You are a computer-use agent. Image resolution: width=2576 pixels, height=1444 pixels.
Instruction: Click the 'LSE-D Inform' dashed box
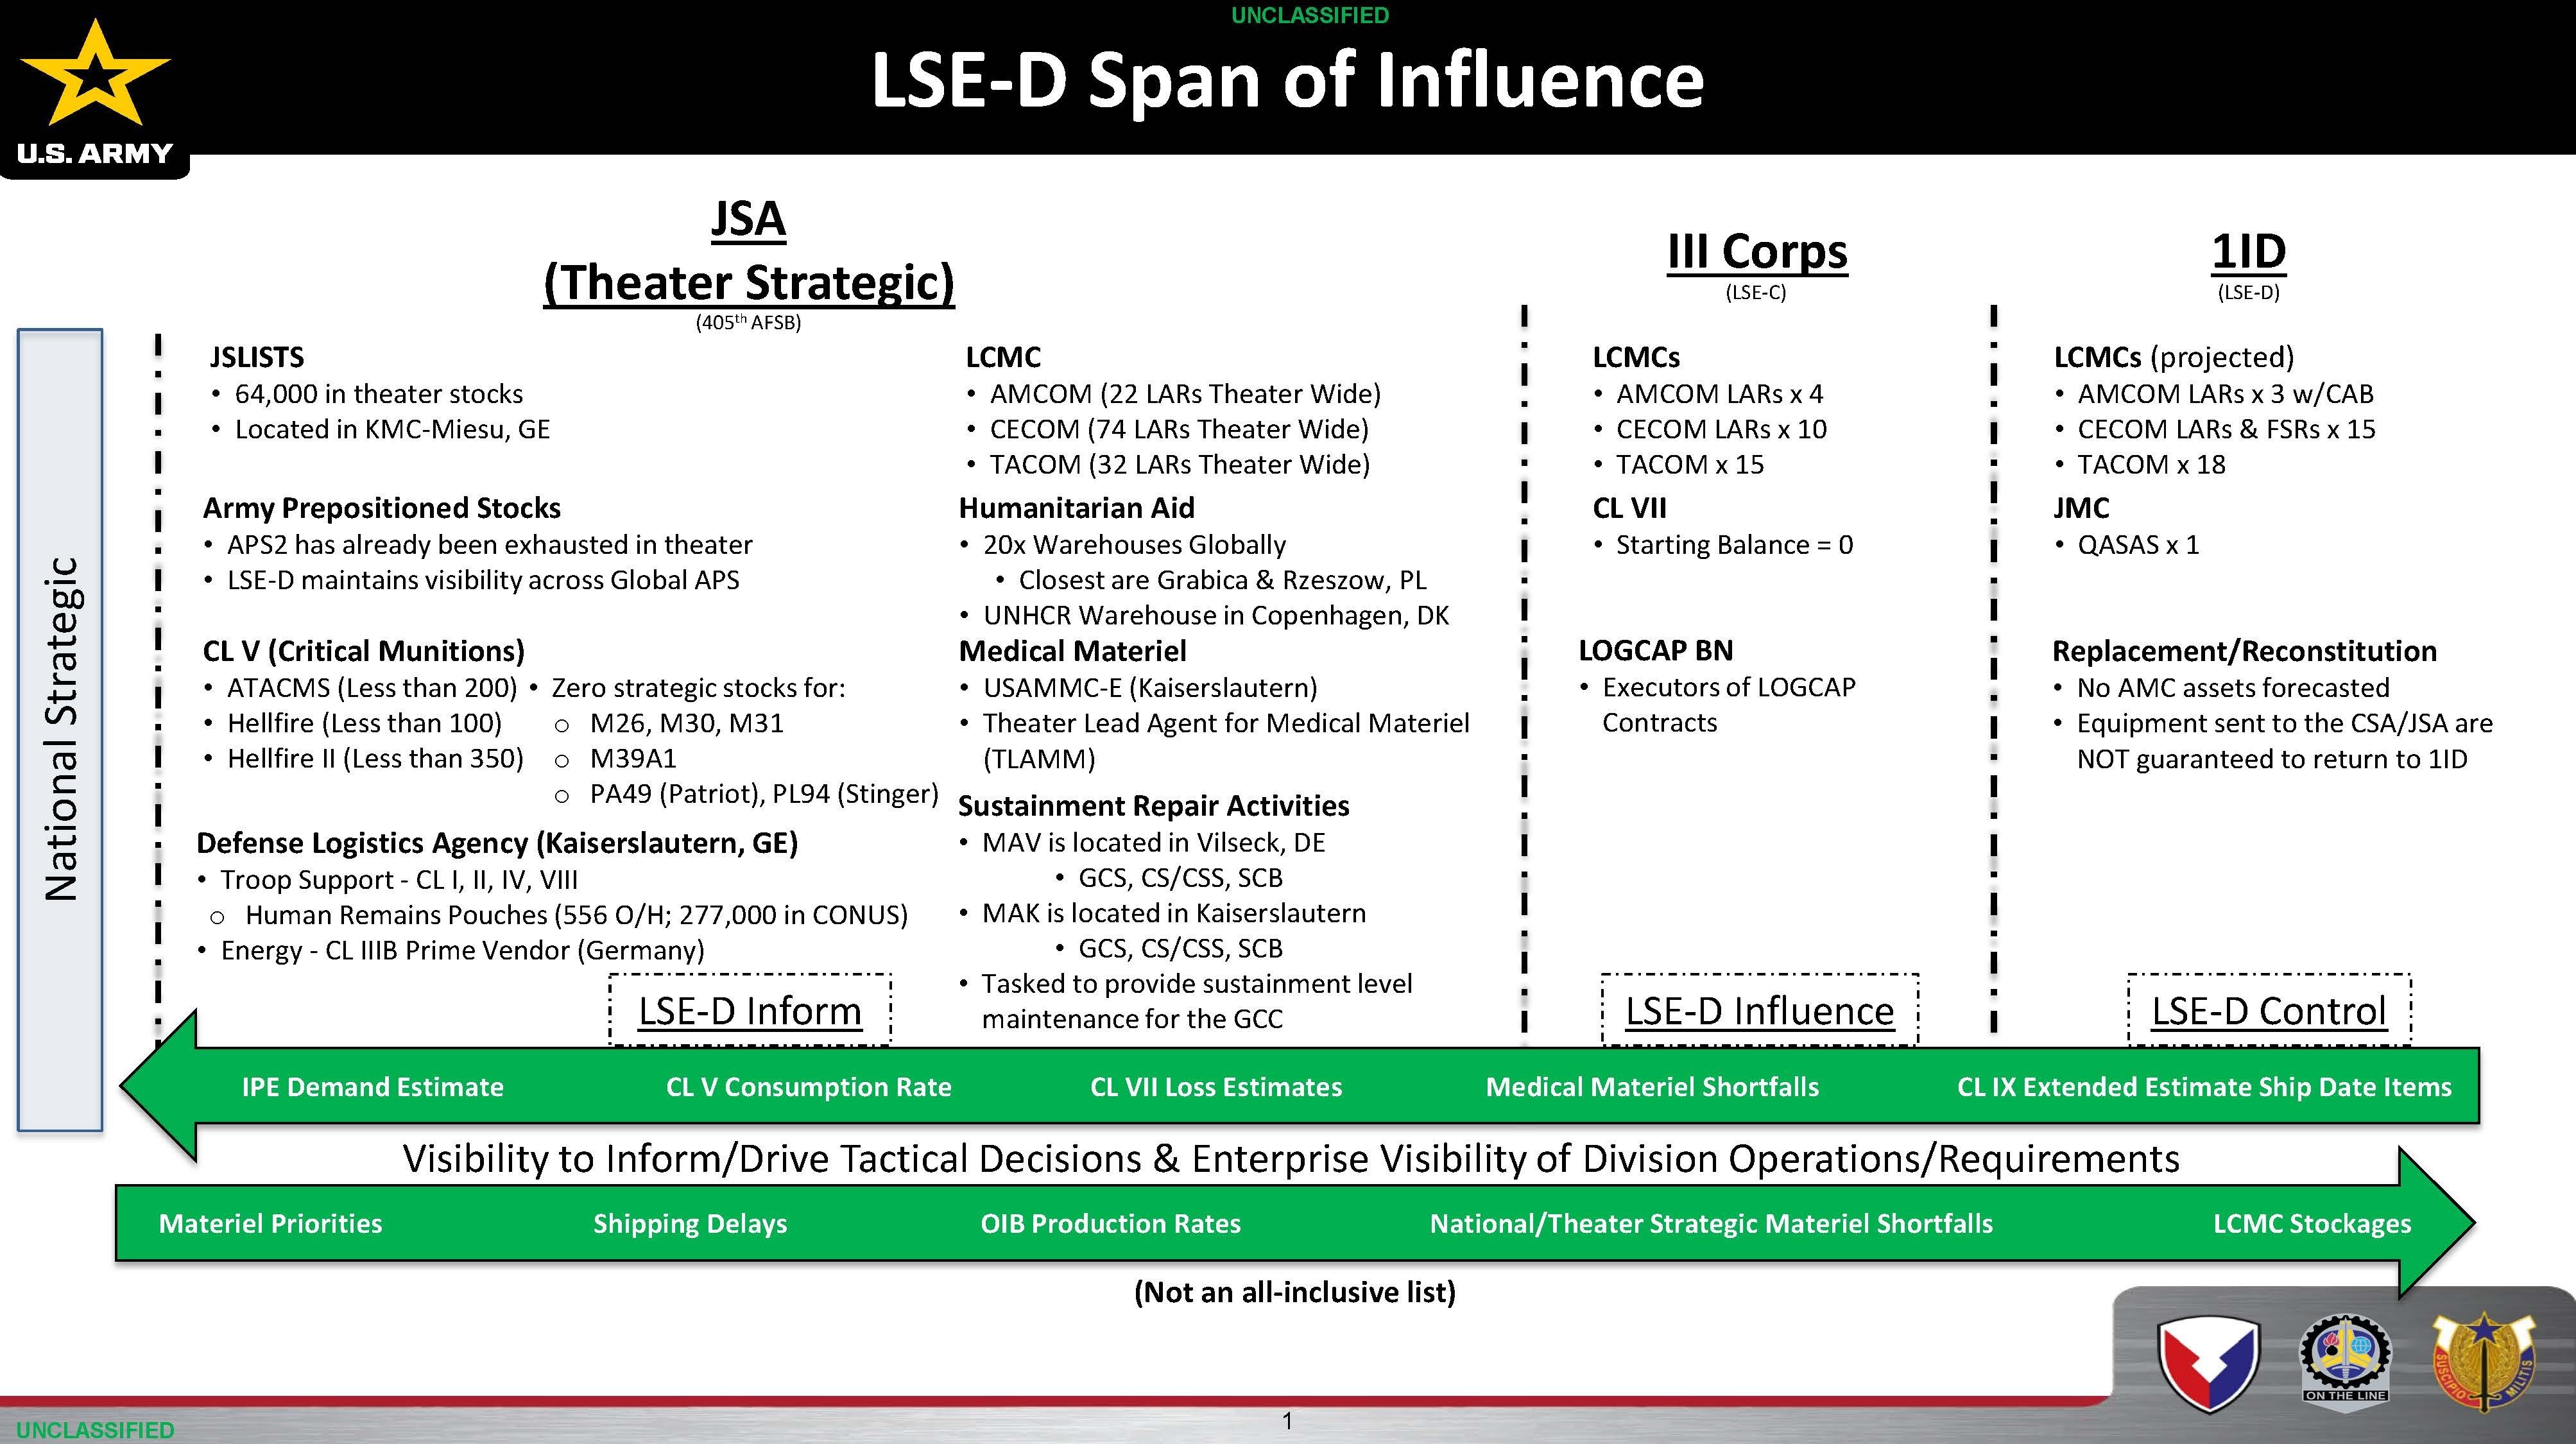[x=750, y=1010]
